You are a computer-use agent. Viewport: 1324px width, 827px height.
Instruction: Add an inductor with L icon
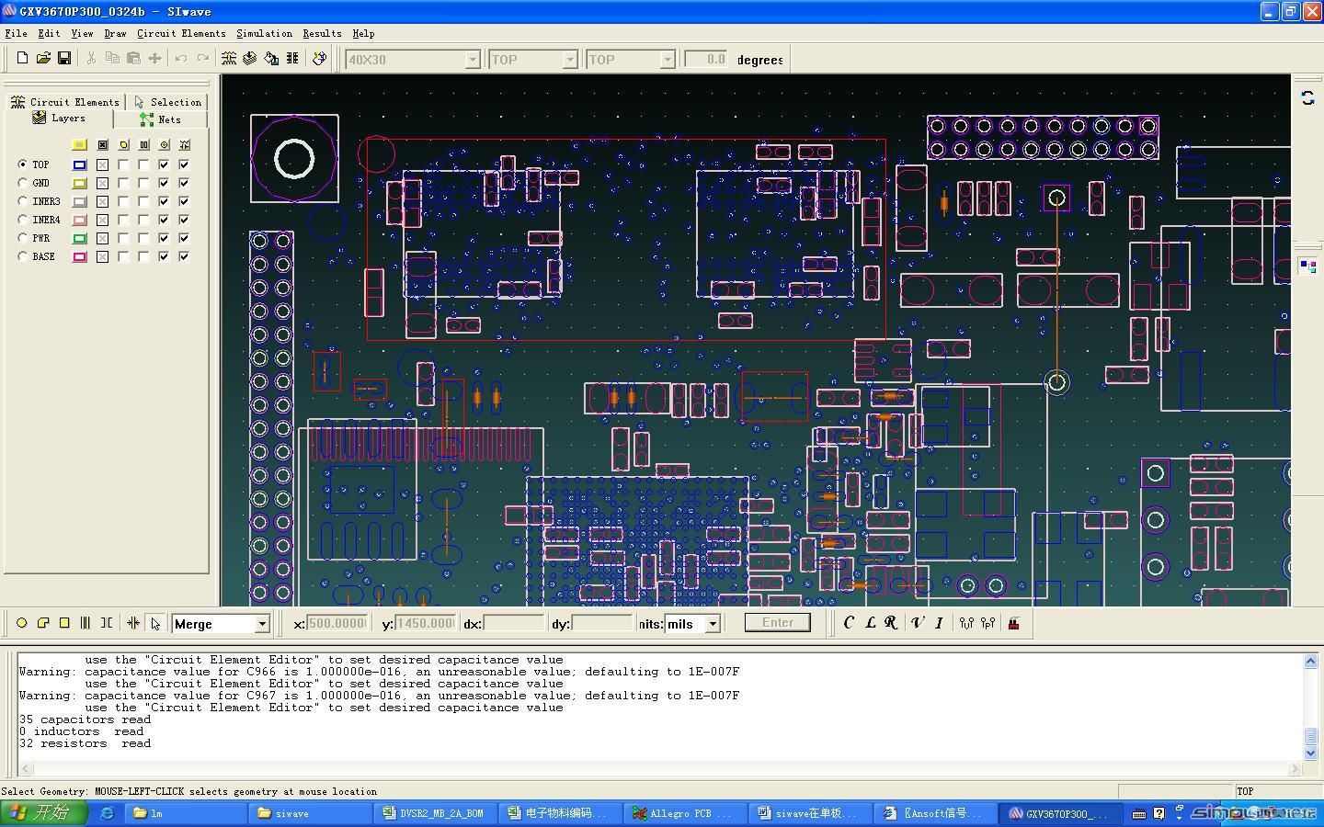870,623
